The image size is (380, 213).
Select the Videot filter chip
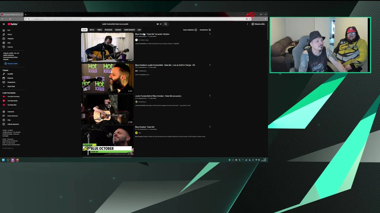point(99,30)
